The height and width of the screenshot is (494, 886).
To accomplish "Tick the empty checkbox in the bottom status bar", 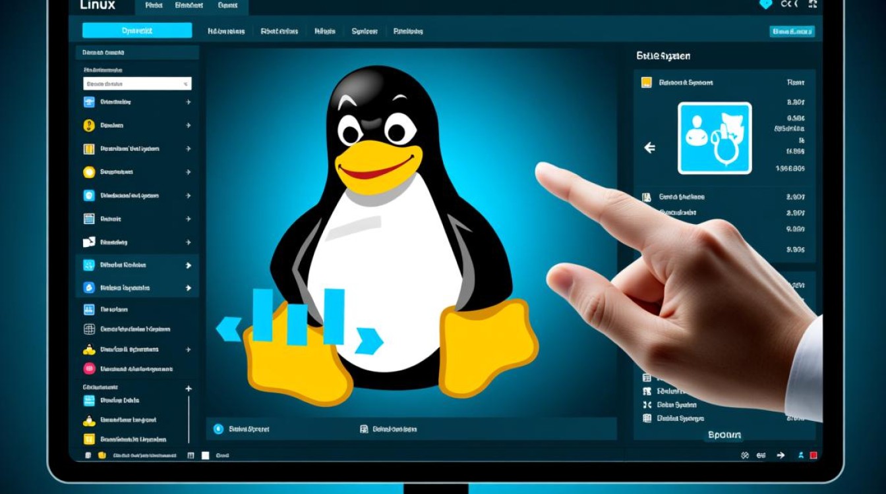I will [x=205, y=455].
